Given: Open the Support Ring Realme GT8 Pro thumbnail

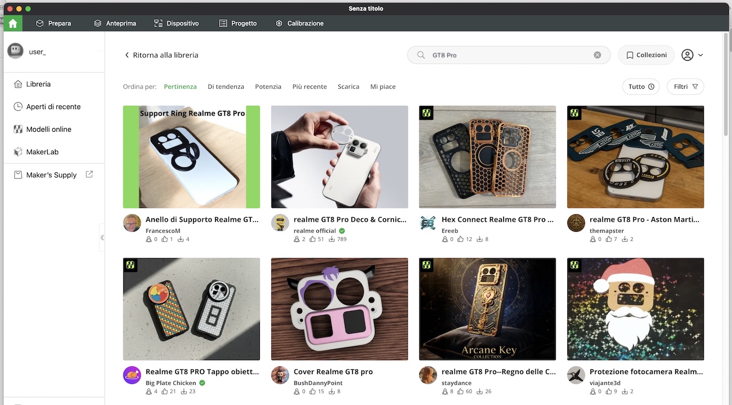Looking at the screenshot, I should [x=191, y=157].
